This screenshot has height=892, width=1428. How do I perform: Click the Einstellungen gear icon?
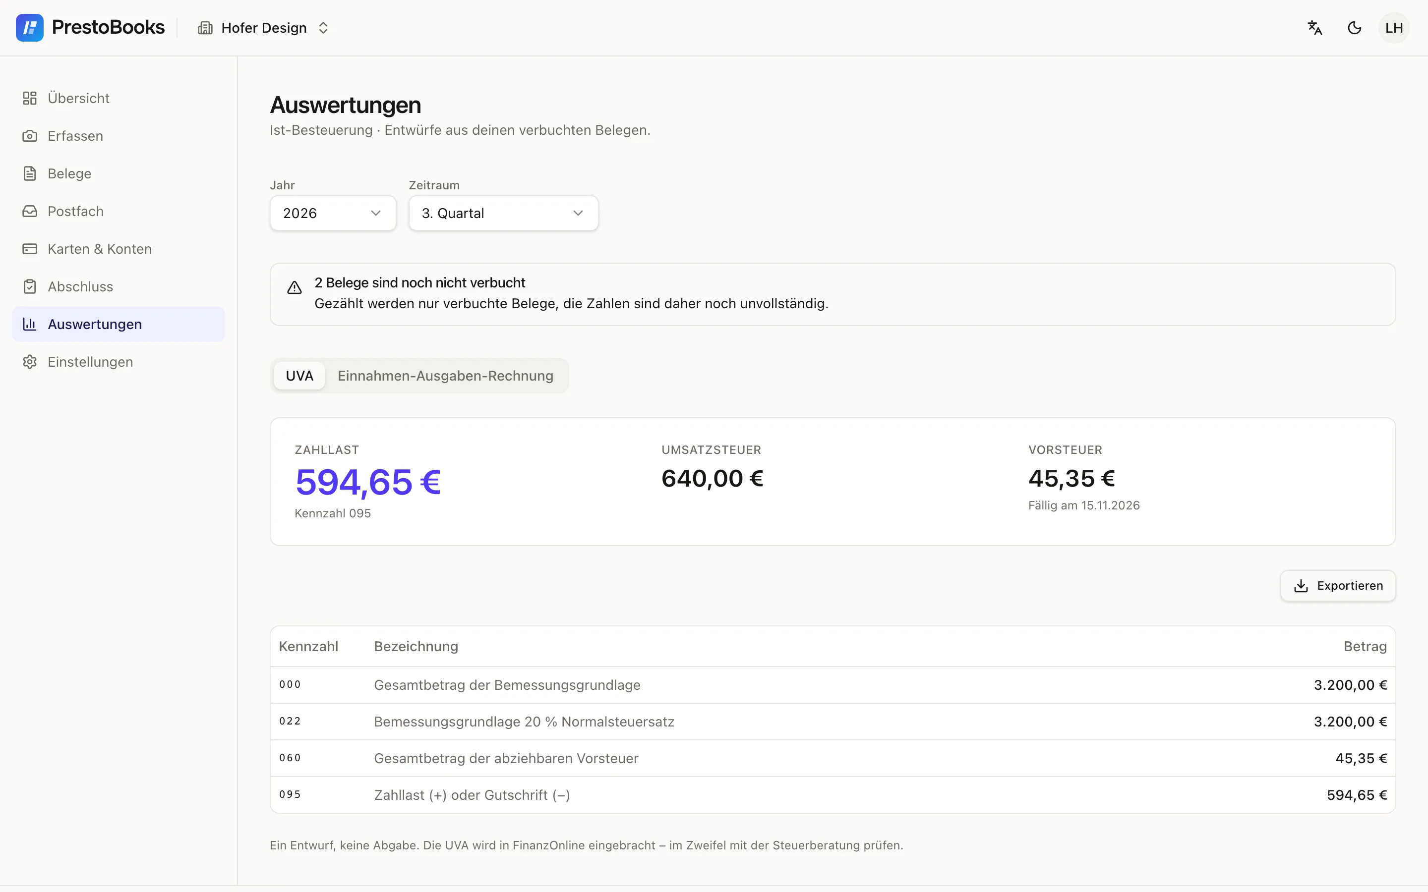pyautogui.click(x=30, y=362)
